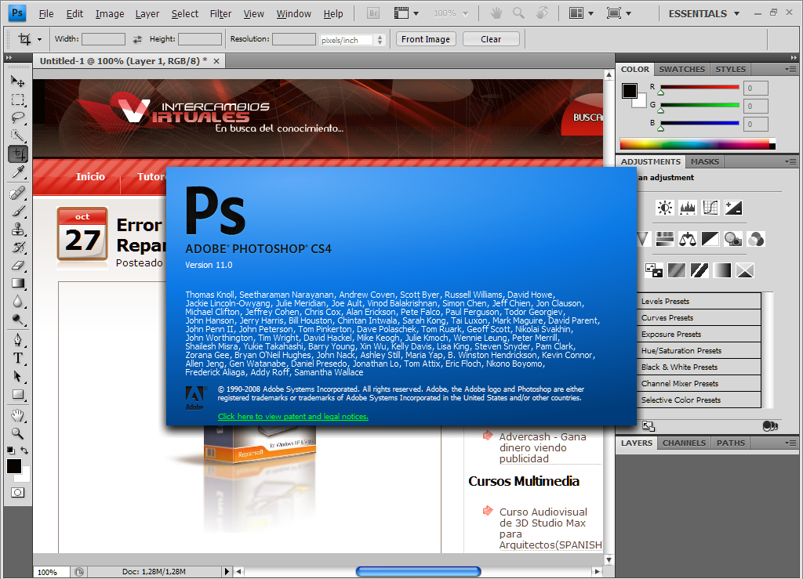This screenshot has width=803, height=579.
Task: Launch Adobe Bridge from application bar
Action: (373, 13)
